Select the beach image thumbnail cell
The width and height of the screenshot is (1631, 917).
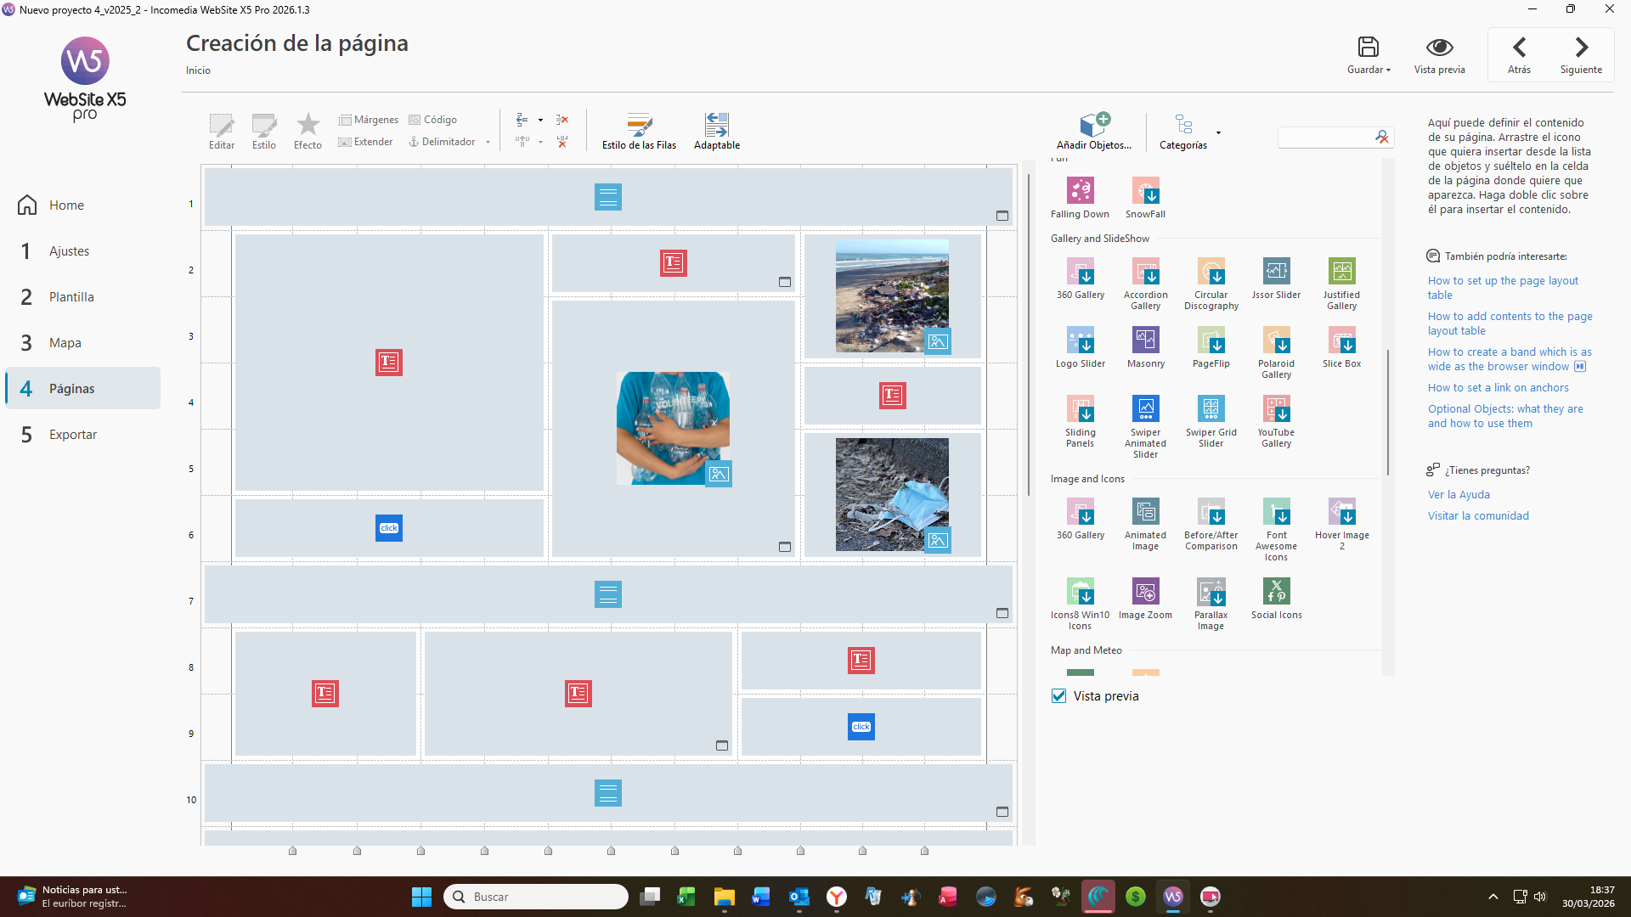click(x=892, y=295)
